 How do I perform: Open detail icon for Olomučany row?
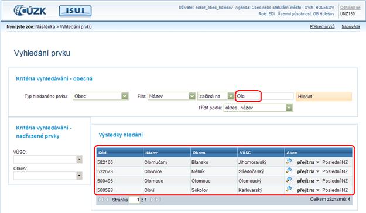point(289,161)
